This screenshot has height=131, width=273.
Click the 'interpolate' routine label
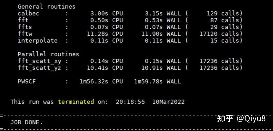click(x=38, y=41)
